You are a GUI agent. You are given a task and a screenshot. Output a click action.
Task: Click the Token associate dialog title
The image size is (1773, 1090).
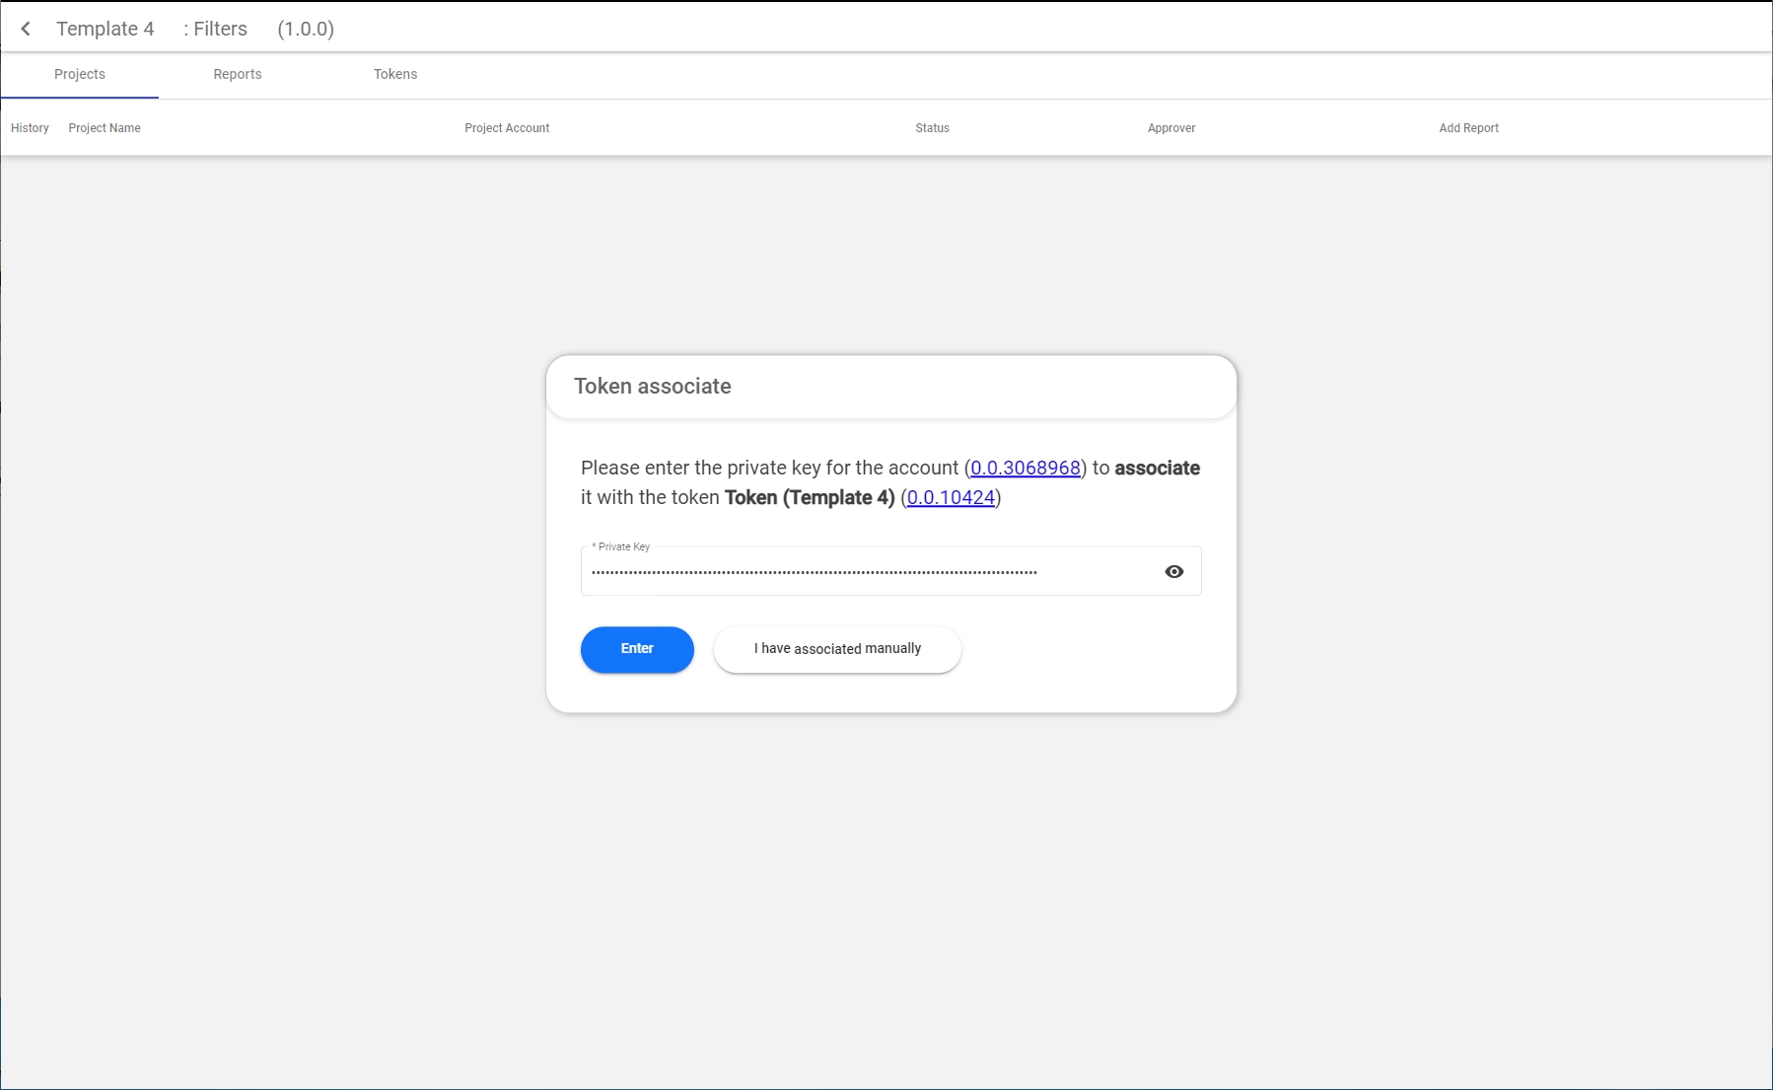(x=653, y=386)
